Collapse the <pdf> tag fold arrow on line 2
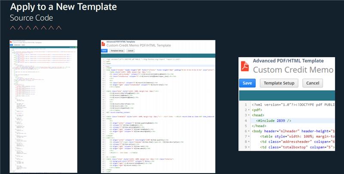Screen dimensions: 344x174 tap(247, 110)
